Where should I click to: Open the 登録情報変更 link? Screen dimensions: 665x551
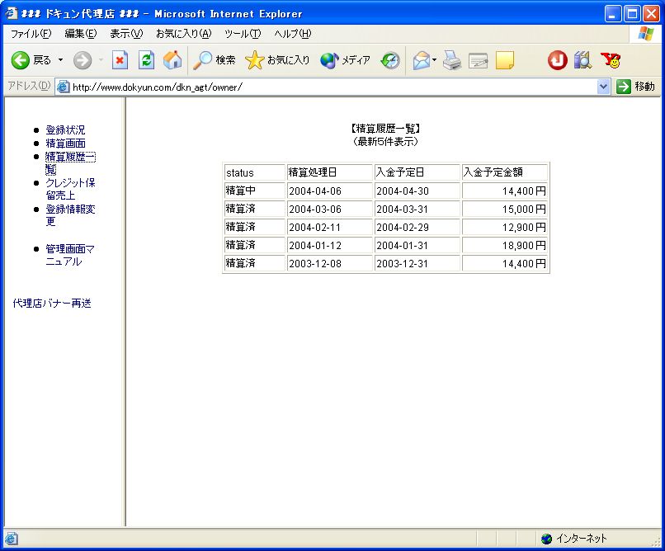[70, 215]
